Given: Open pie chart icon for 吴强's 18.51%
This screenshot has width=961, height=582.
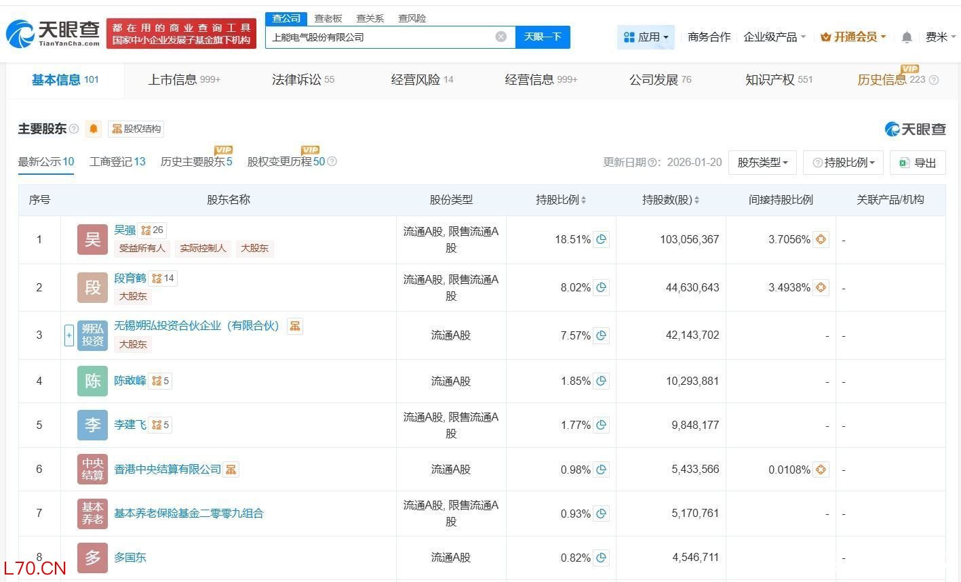Looking at the screenshot, I should tap(601, 239).
